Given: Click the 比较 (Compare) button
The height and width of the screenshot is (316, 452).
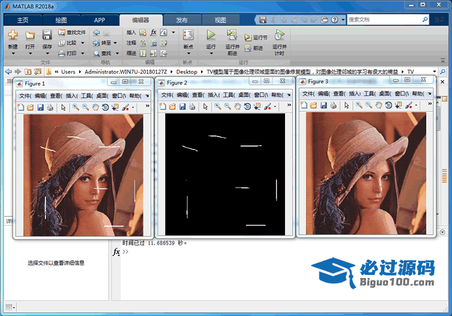Looking at the screenshot, I should tap(68, 43).
